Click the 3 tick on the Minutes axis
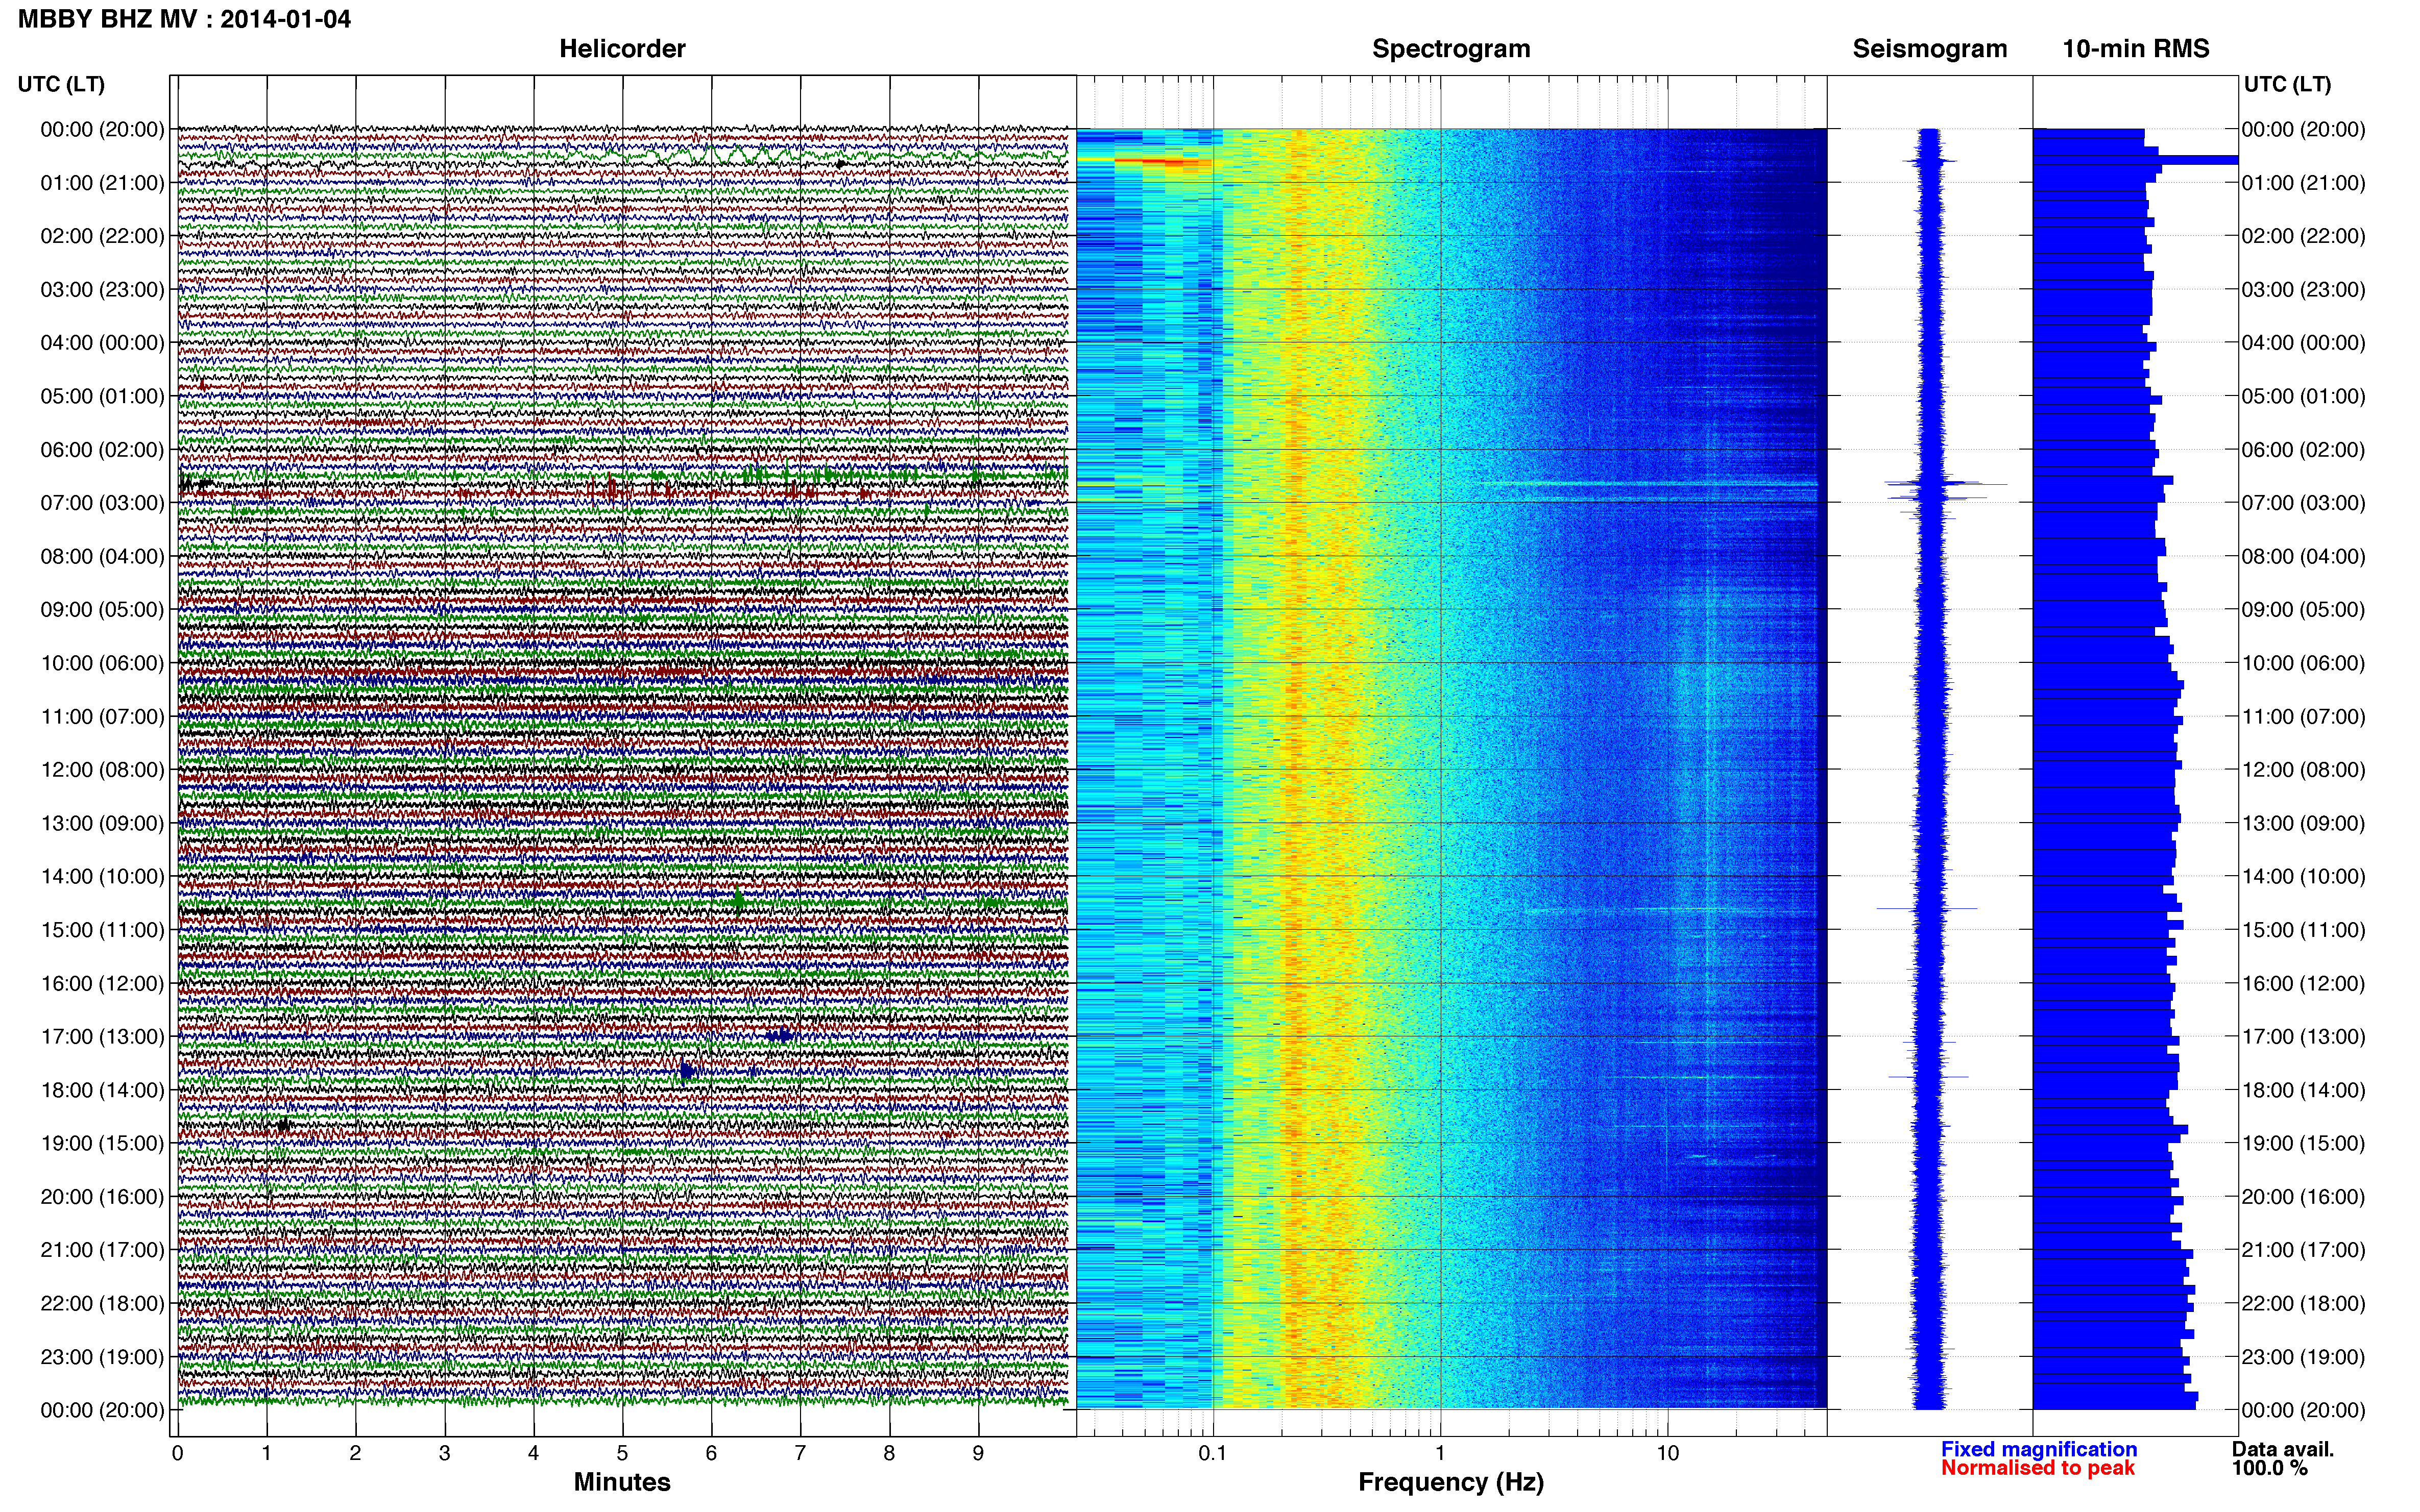 (x=444, y=1454)
